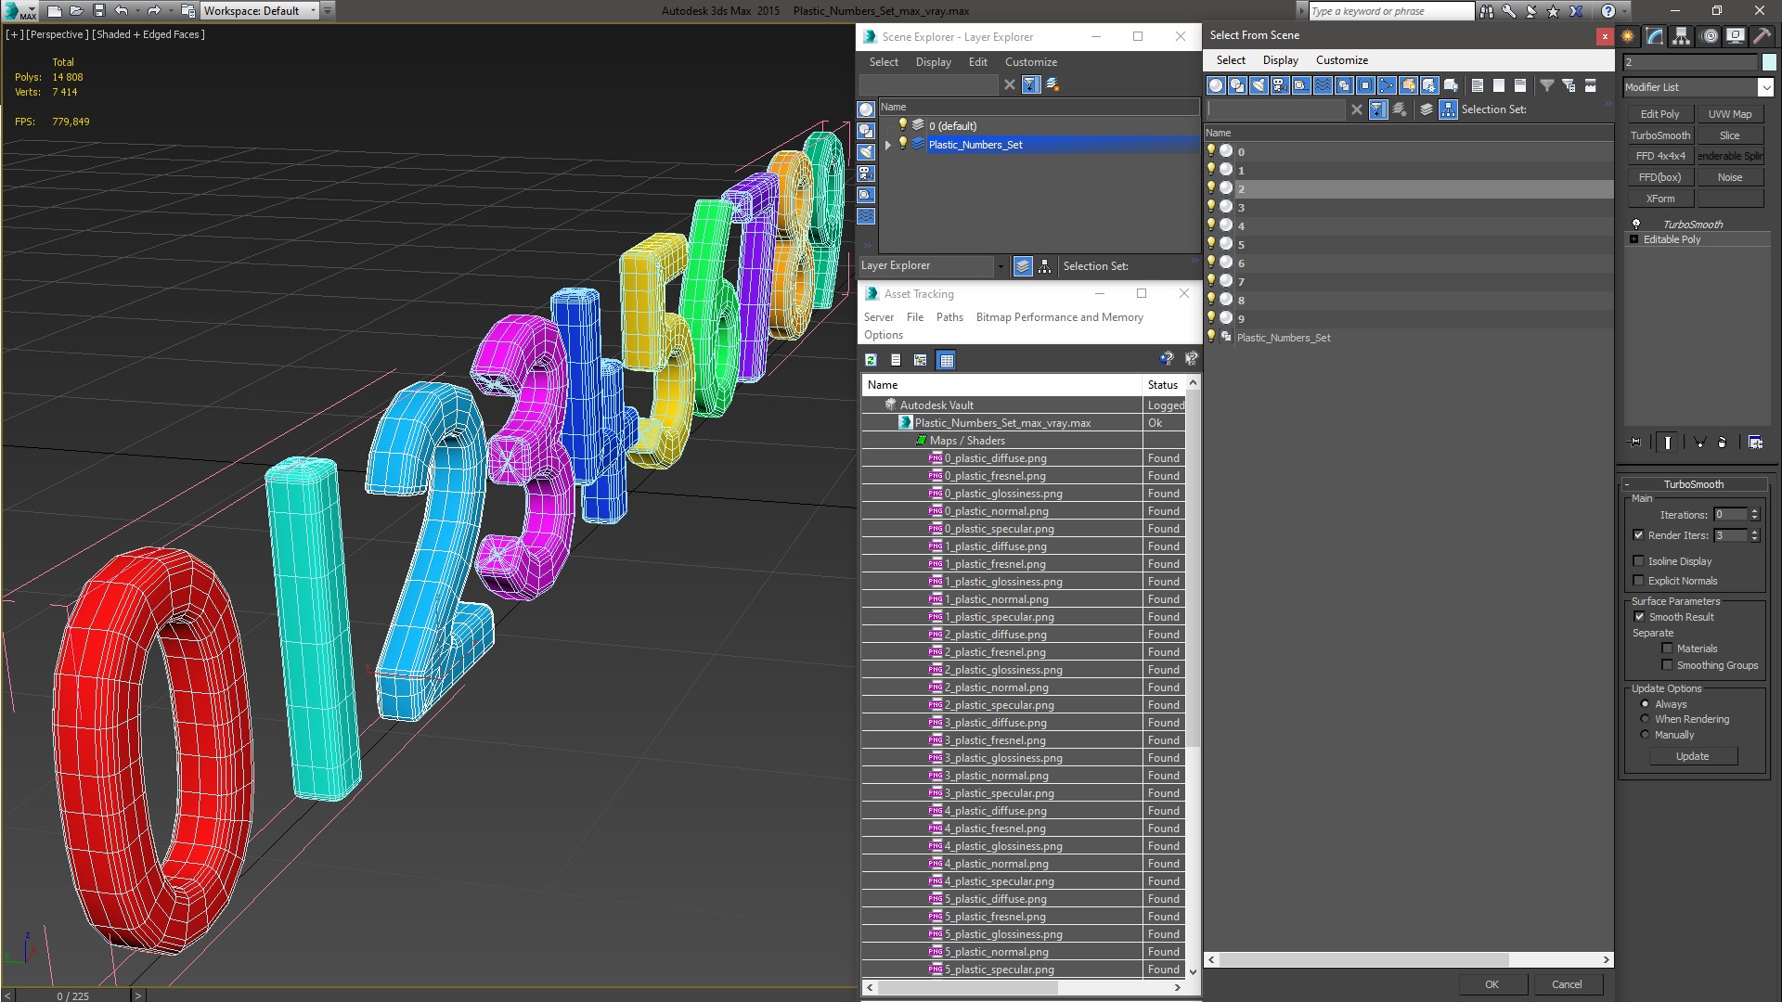Increase the Iterations spinner value

click(x=1754, y=511)
